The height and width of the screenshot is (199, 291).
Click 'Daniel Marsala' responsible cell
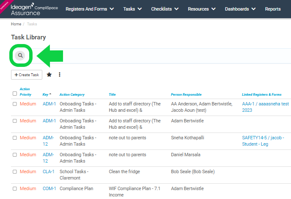pos(186,155)
